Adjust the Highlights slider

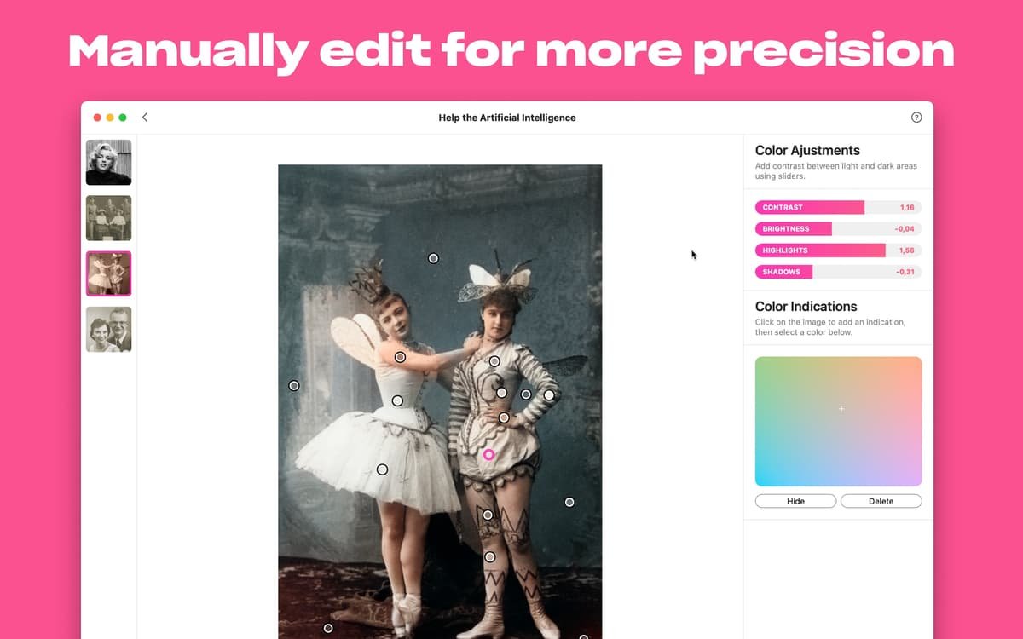(838, 250)
